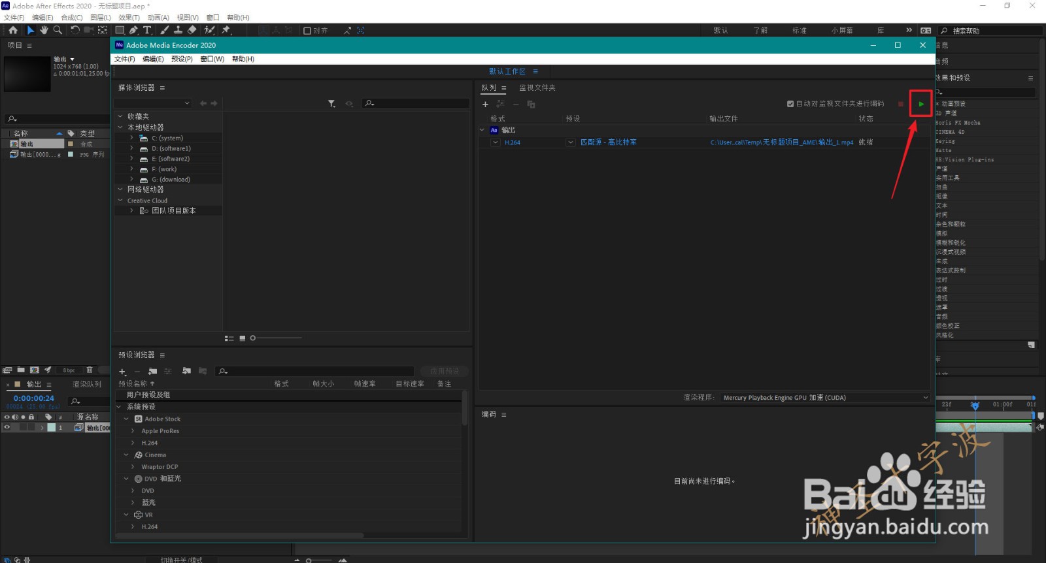Select the Pen tool in After Effects
This screenshot has width=1046, height=563.
[133, 30]
